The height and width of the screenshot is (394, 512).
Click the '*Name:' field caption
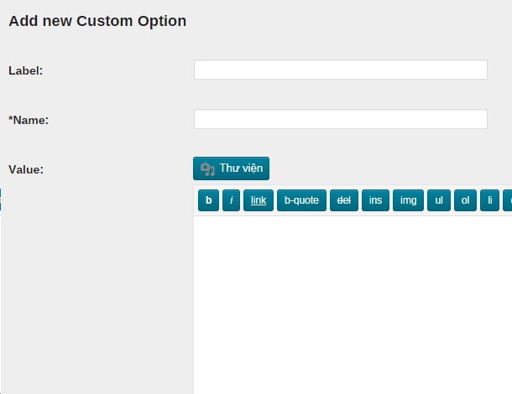click(29, 121)
